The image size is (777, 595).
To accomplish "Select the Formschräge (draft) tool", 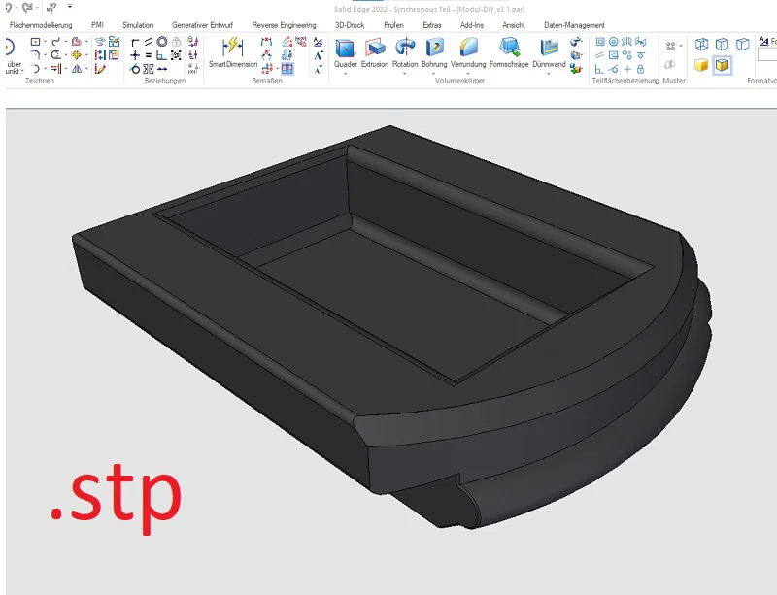I will pyautogui.click(x=509, y=47).
